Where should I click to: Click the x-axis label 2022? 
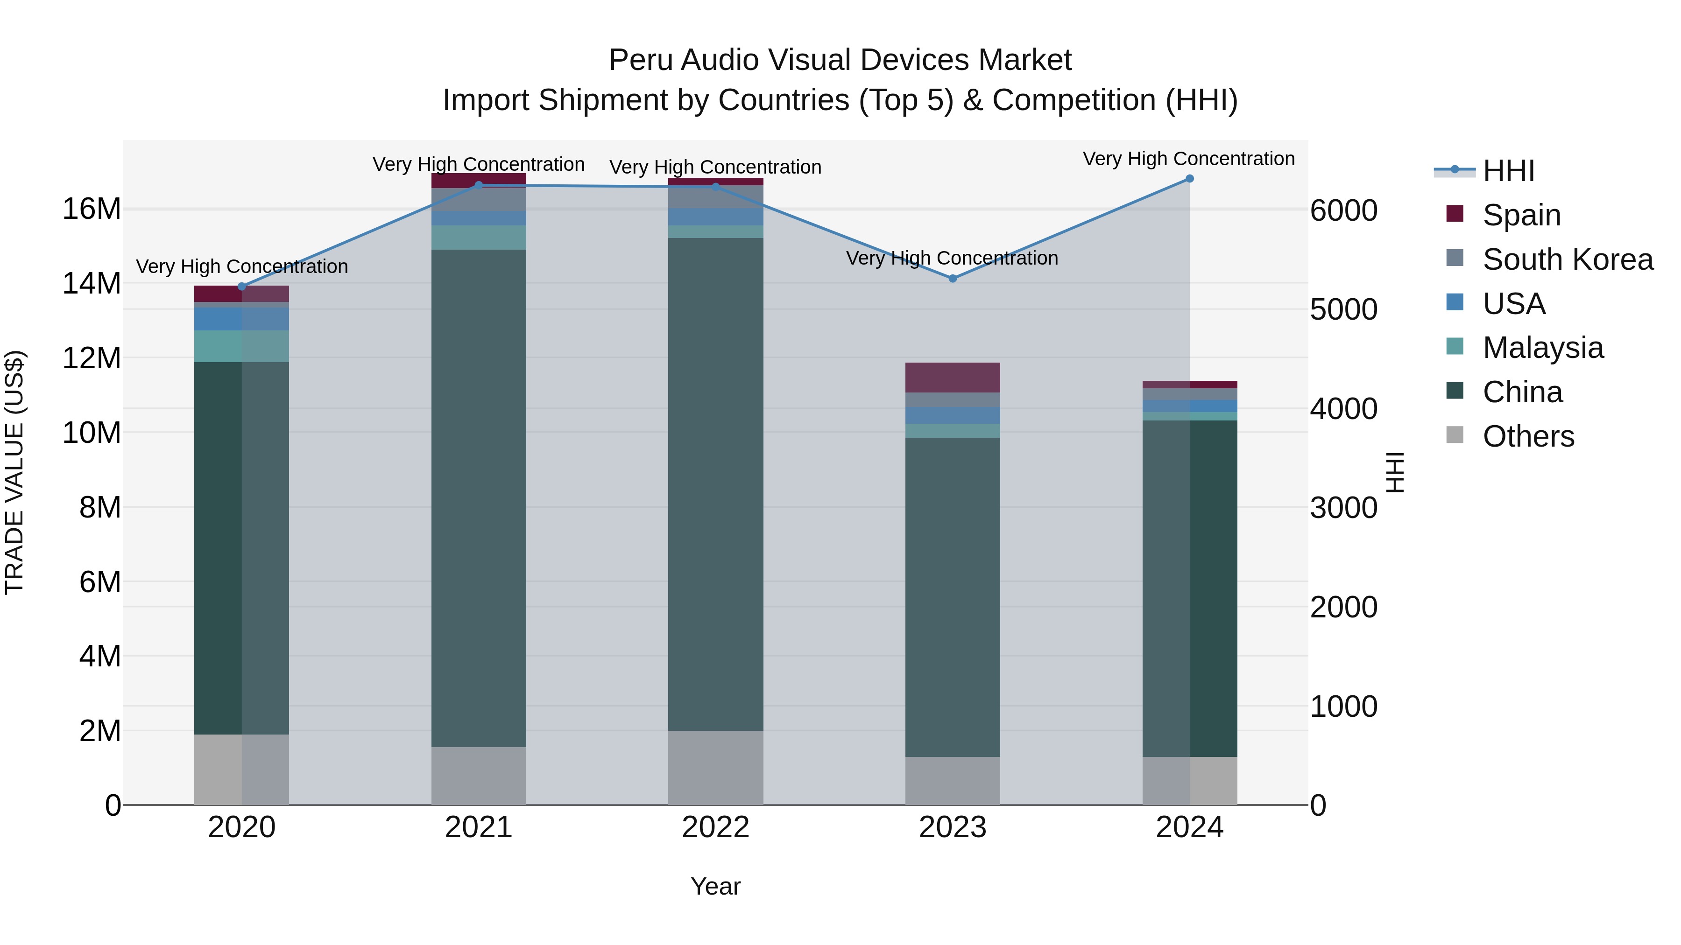click(x=715, y=827)
